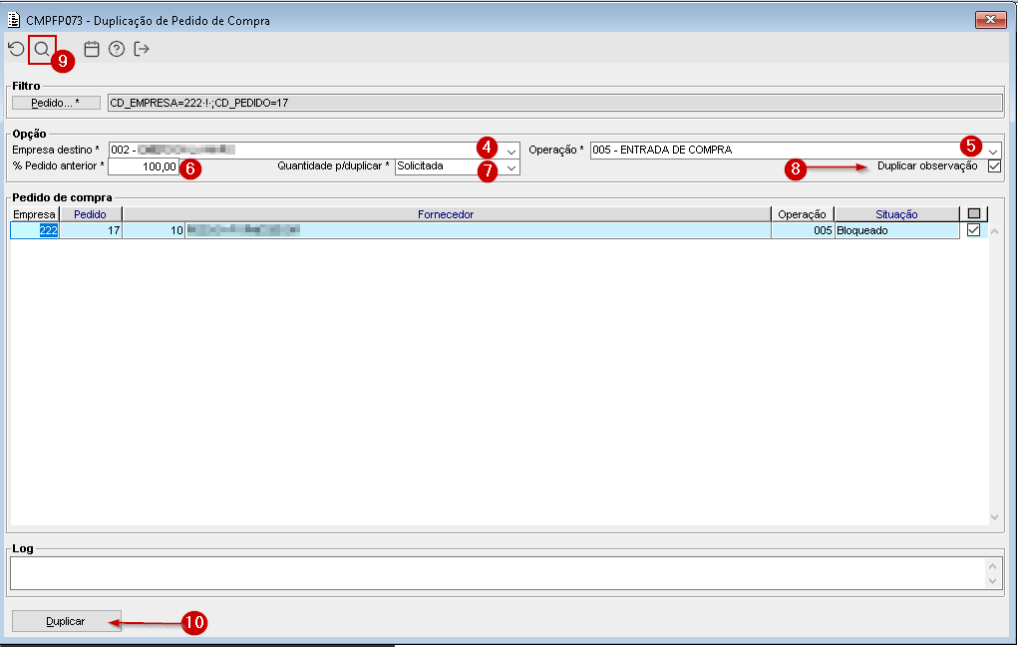Click the Duplicar button
This screenshot has height=647, width=1018.
(66, 621)
